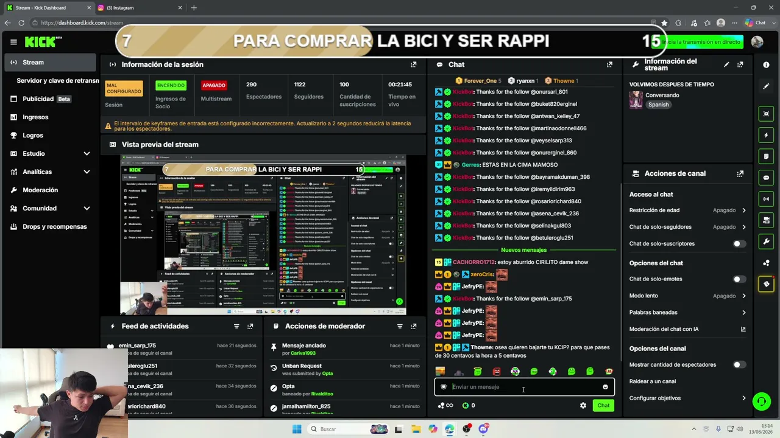Open the user avatar in the top right
The width and height of the screenshot is (780, 438).
pos(757,41)
